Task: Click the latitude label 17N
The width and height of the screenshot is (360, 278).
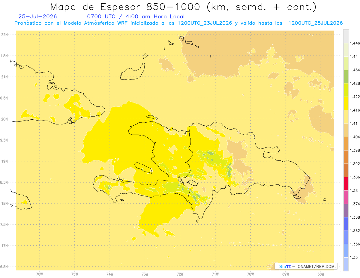Action: 5,246
